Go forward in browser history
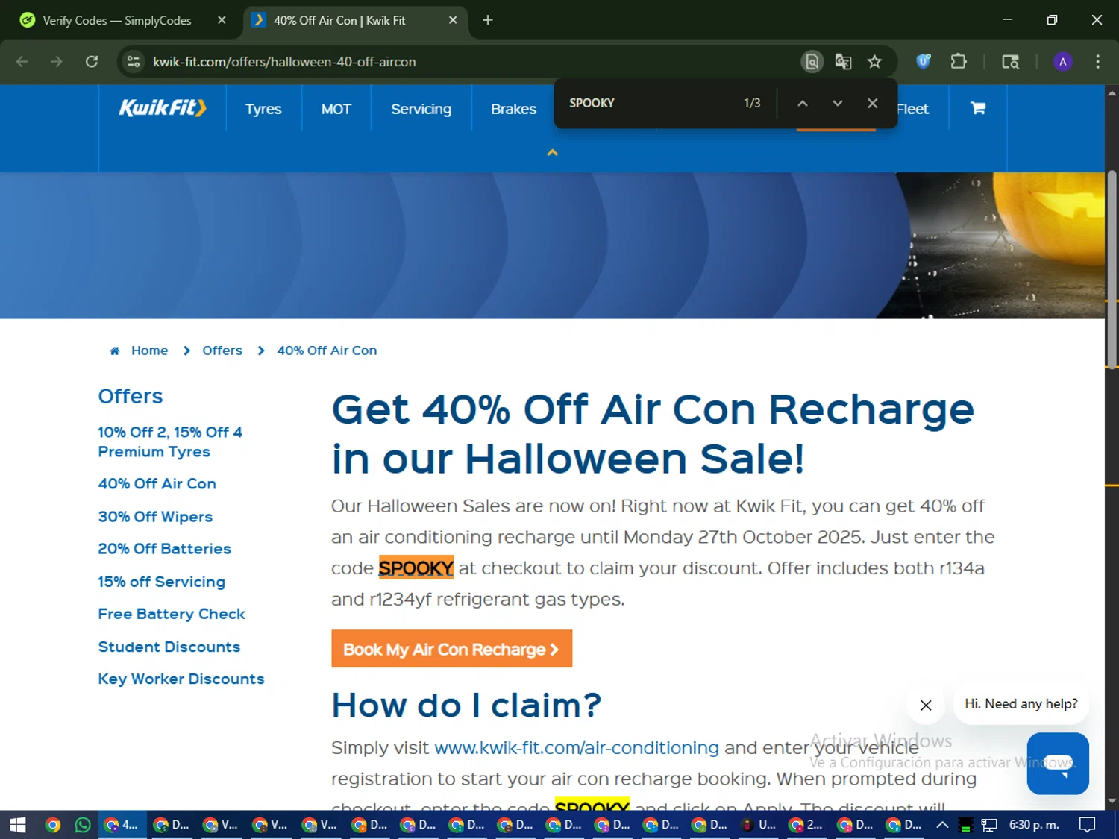Viewport: 1119px width, 839px height. coord(57,62)
